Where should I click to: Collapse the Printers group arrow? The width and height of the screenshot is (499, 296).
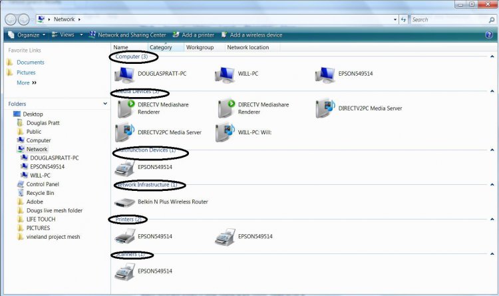coord(492,220)
